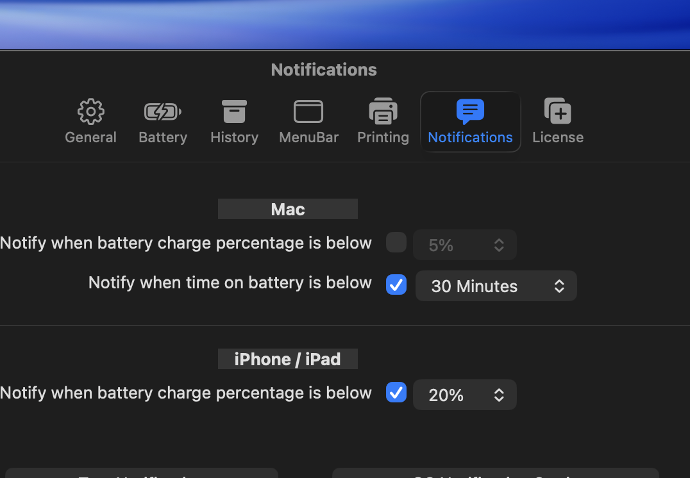The width and height of the screenshot is (690, 478).
Task: Click the Notifications window title text
Action: [324, 69]
